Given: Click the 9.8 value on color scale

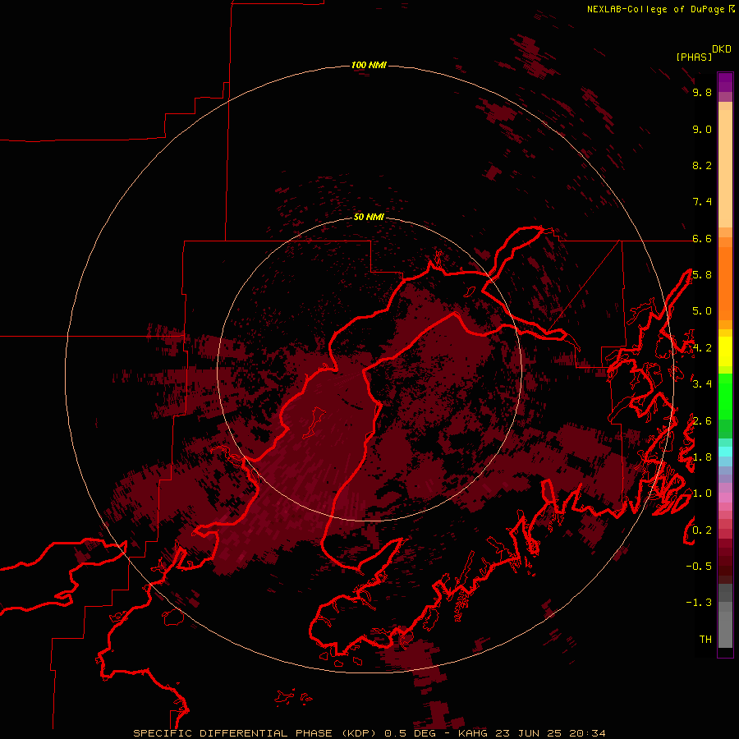Looking at the screenshot, I should tap(702, 92).
